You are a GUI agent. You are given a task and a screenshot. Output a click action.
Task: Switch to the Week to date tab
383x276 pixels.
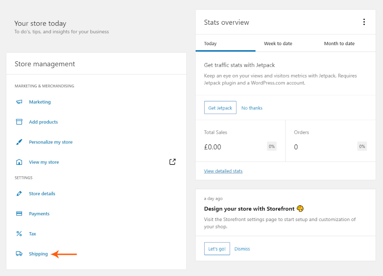tap(278, 43)
